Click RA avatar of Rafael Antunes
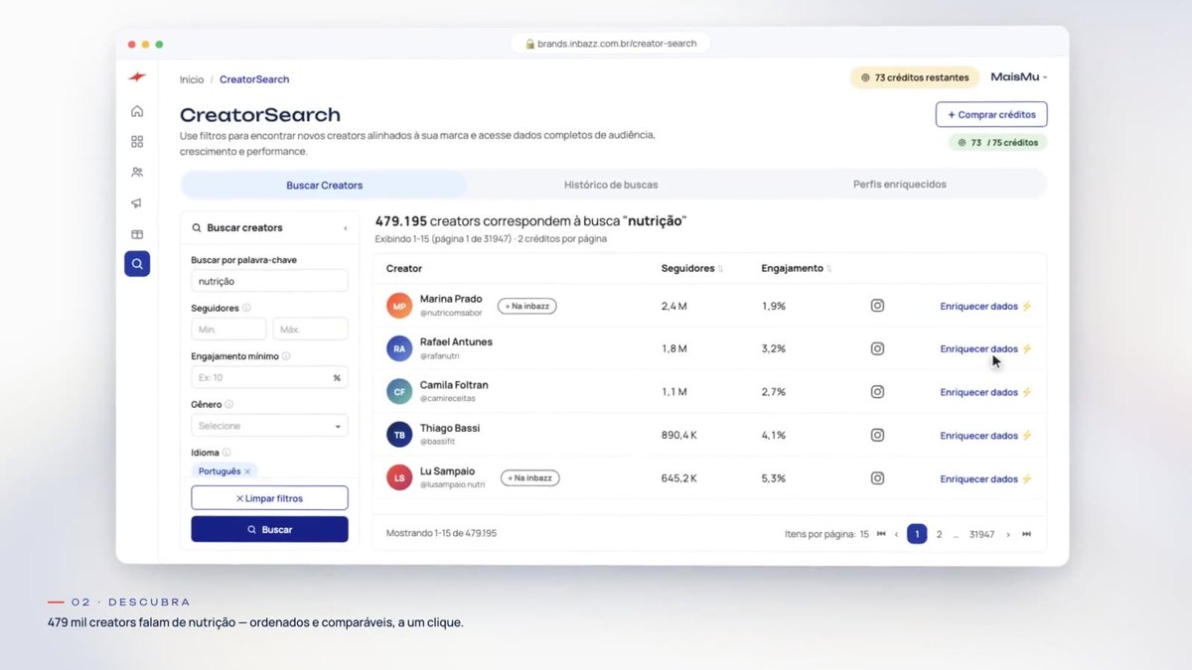 399,348
